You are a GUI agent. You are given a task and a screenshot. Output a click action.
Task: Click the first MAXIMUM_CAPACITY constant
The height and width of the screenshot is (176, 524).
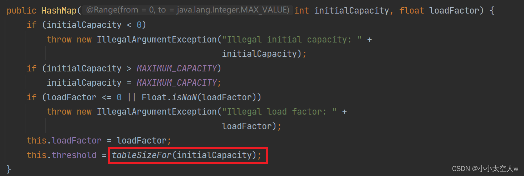177,68
